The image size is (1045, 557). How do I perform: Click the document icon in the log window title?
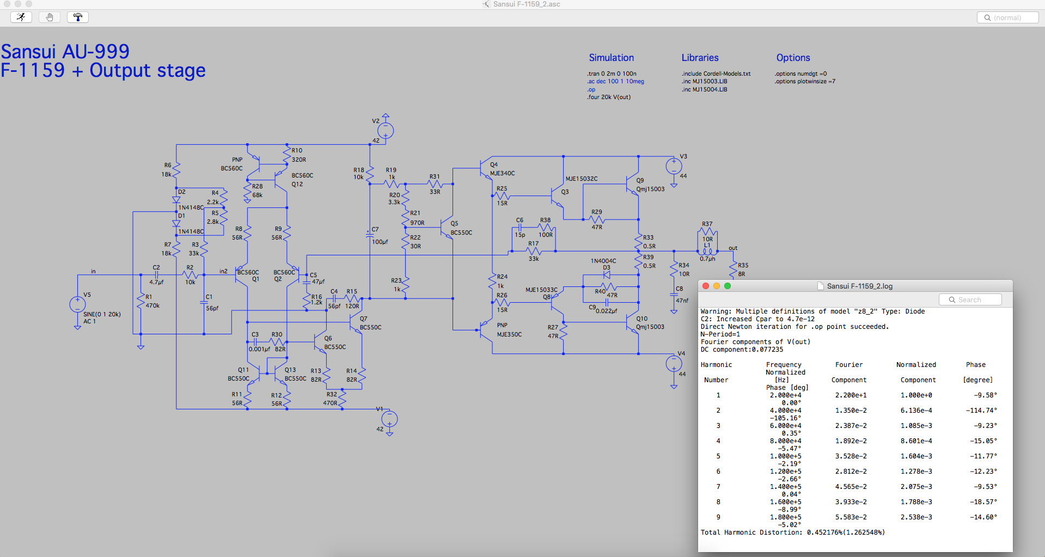[x=821, y=286]
